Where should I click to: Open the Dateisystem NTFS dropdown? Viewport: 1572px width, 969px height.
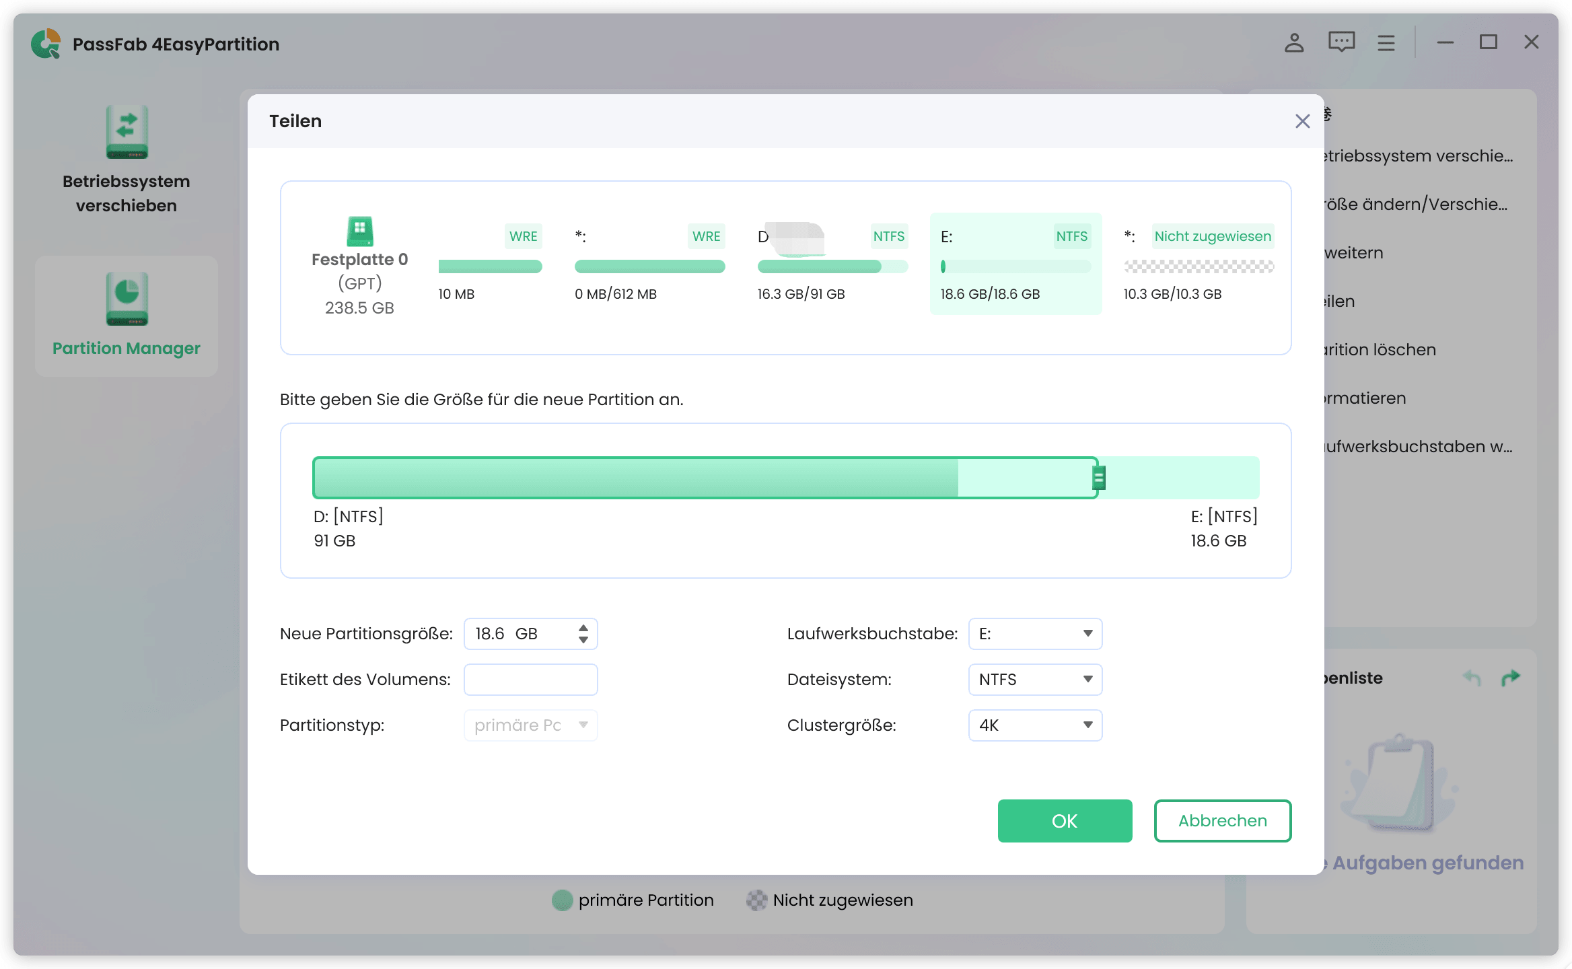[x=1035, y=680]
